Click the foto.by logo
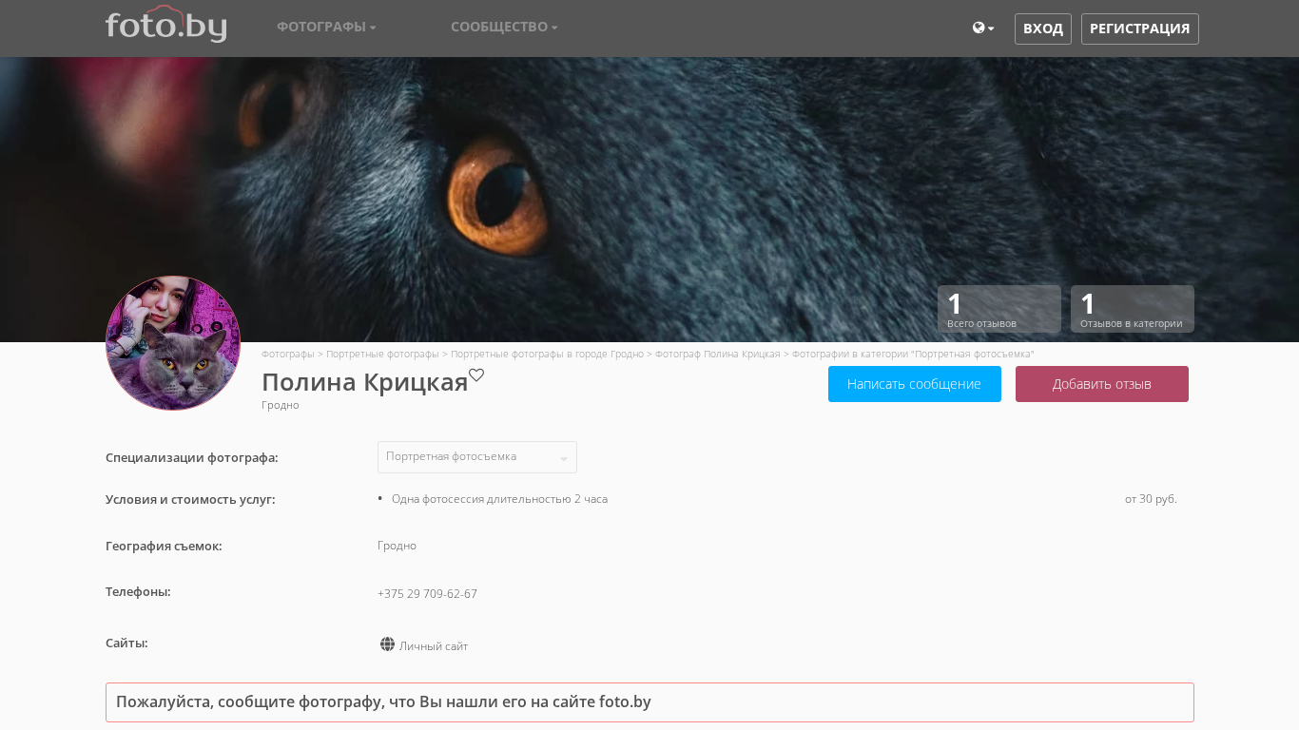1299x730 pixels. coord(165,24)
